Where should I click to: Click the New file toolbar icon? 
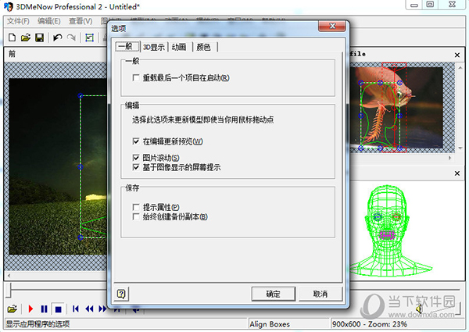point(12,37)
